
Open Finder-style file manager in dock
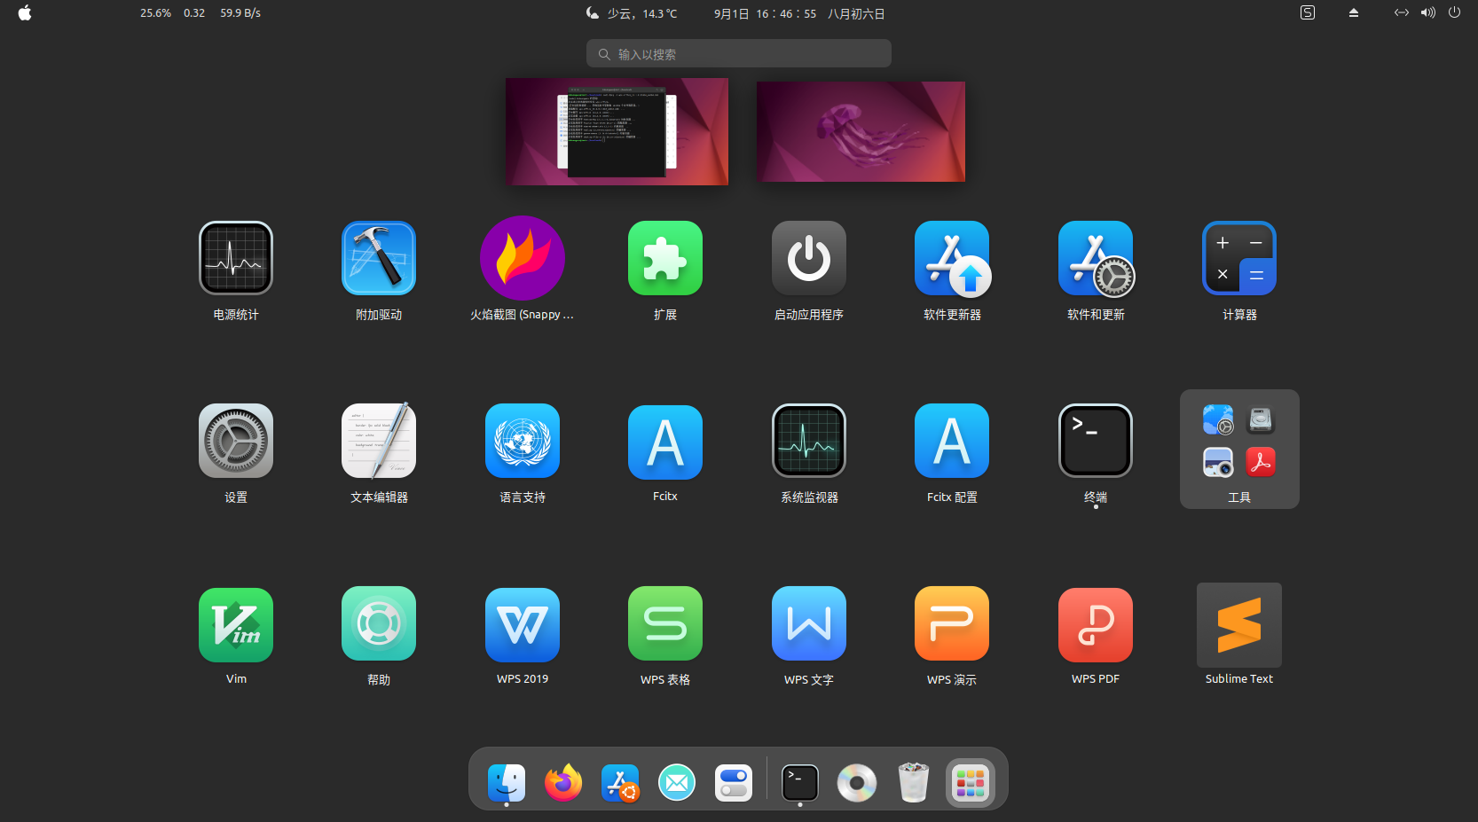click(507, 782)
